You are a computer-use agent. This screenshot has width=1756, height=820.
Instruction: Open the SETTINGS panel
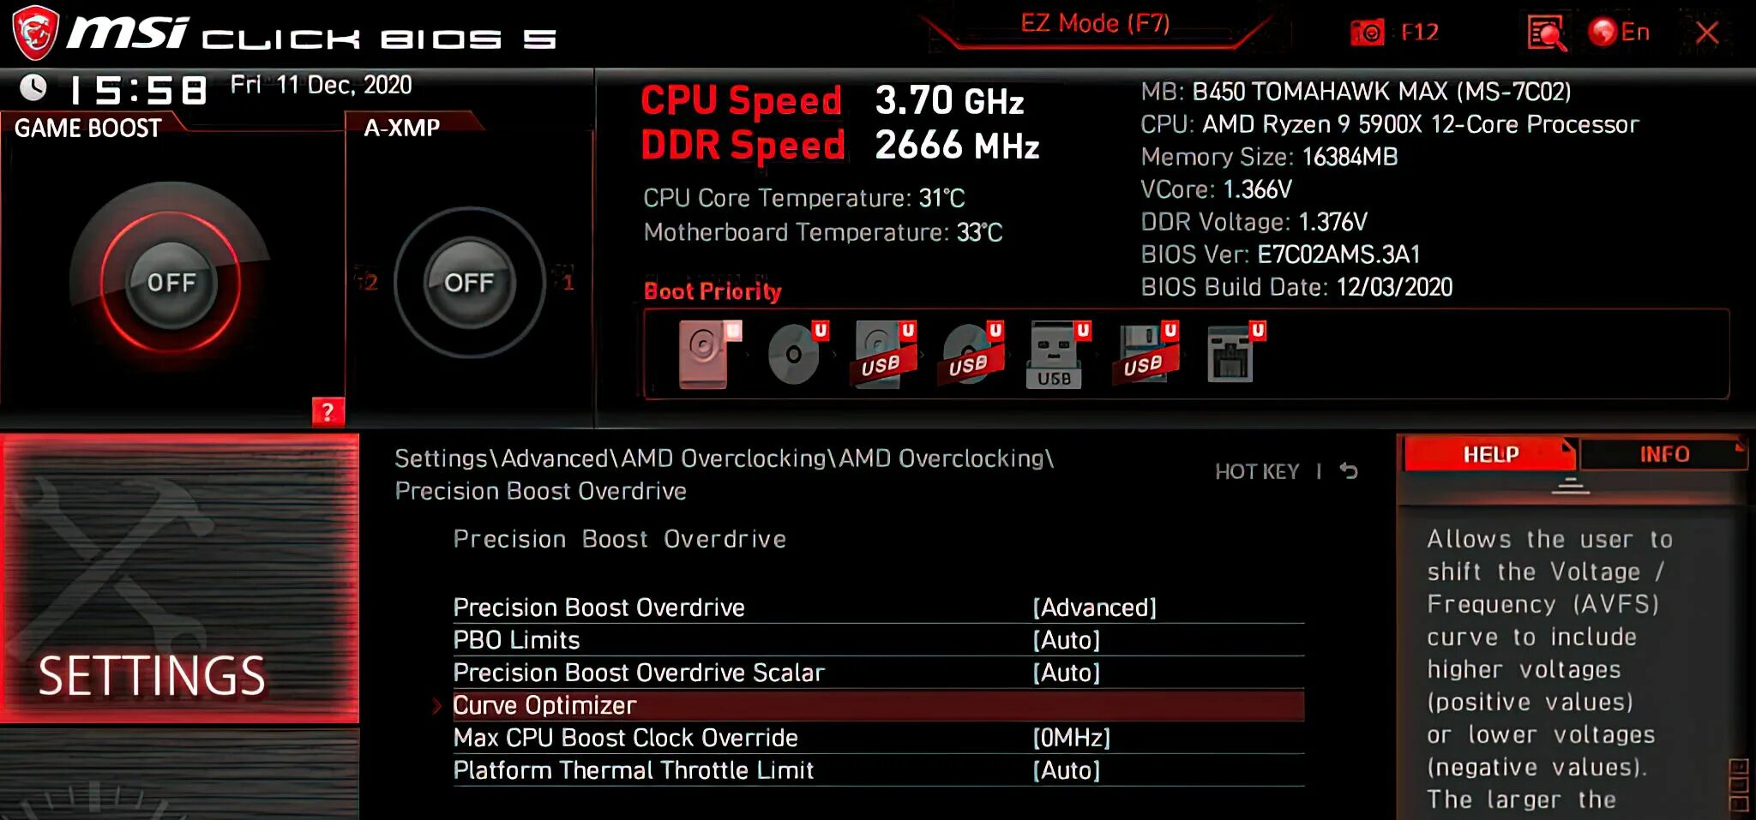pos(179,578)
